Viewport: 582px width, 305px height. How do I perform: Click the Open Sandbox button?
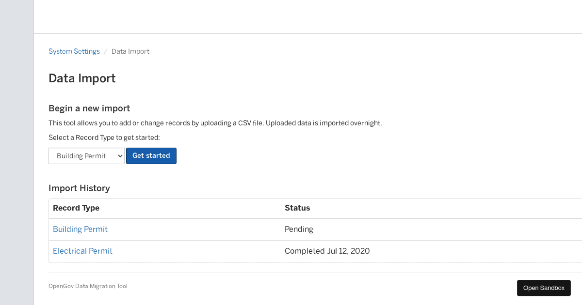[544, 288]
